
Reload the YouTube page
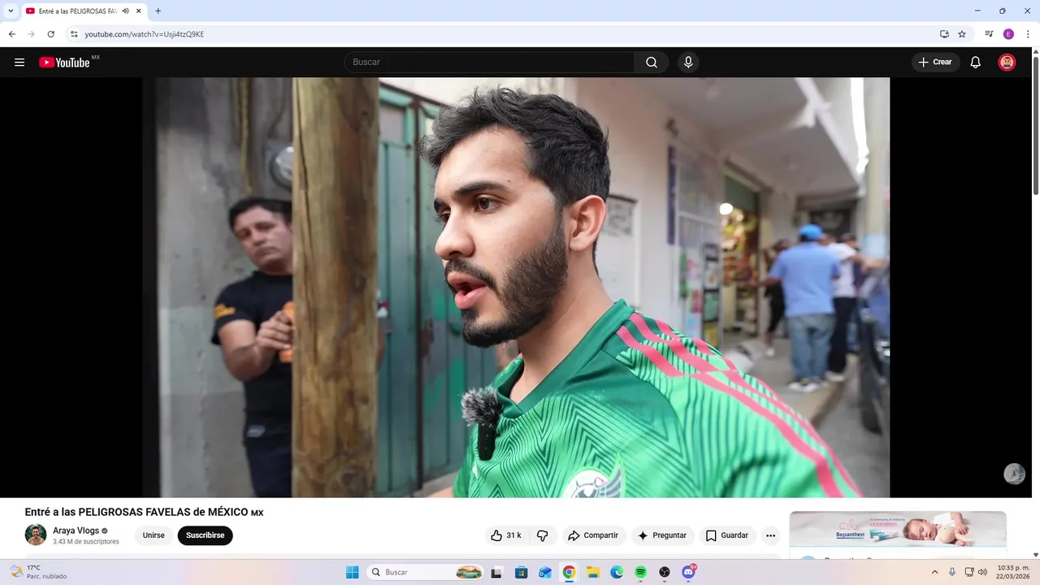pyautogui.click(x=50, y=34)
